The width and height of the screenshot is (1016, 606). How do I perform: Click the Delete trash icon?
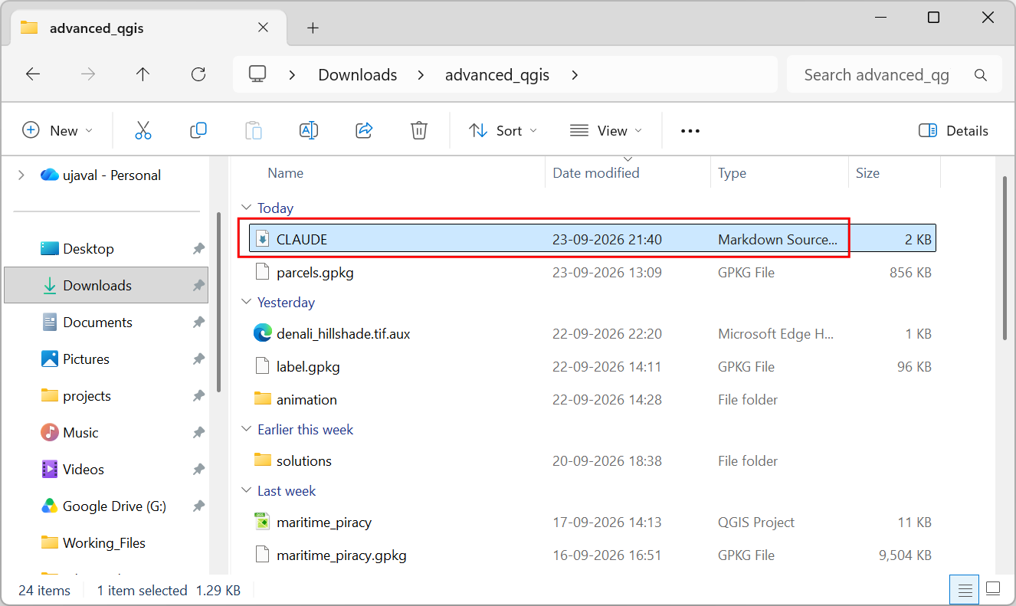point(419,131)
